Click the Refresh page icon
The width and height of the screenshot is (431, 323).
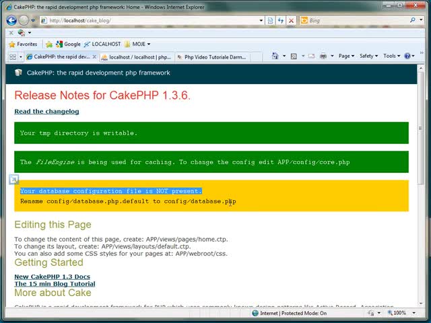[281, 20]
